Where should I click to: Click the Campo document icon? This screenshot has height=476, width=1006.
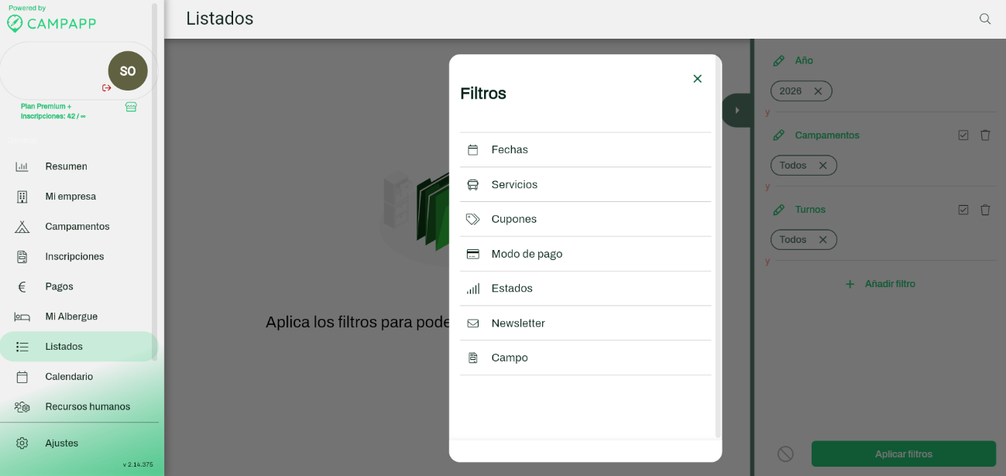coord(472,358)
